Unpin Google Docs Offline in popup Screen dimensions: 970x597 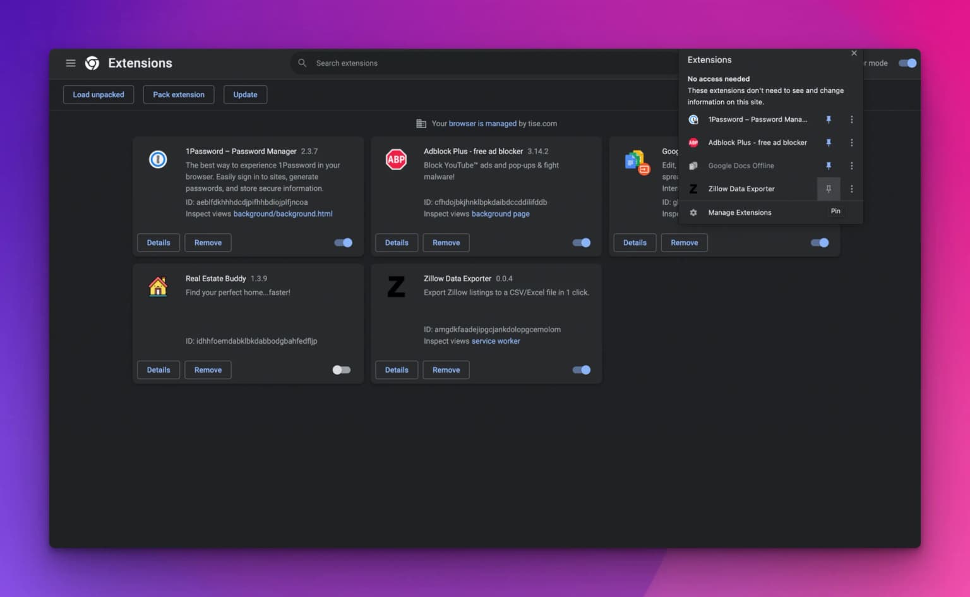click(x=829, y=166)
